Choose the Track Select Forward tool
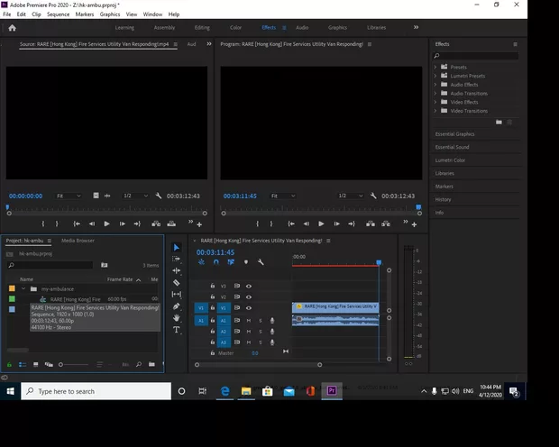This screenshot has width=559, height=447. click(177, 259)
